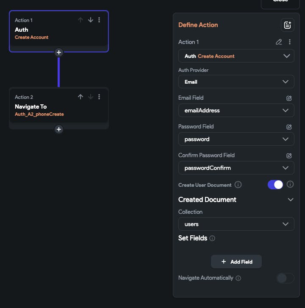Click Action 1 label in Define panel
Image resolution: width=305 pixels, height=308 pixels.
(x=189, y=42)
